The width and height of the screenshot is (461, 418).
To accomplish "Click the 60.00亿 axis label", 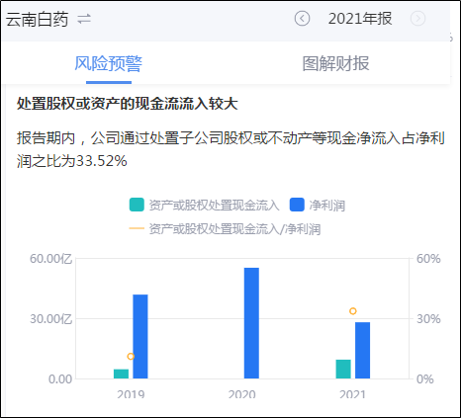I will click(50, 259).
